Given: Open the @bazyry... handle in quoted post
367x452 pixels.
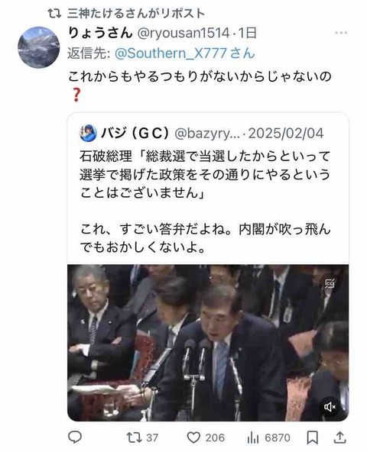Looking at the screenshot, I should point(207,134).
